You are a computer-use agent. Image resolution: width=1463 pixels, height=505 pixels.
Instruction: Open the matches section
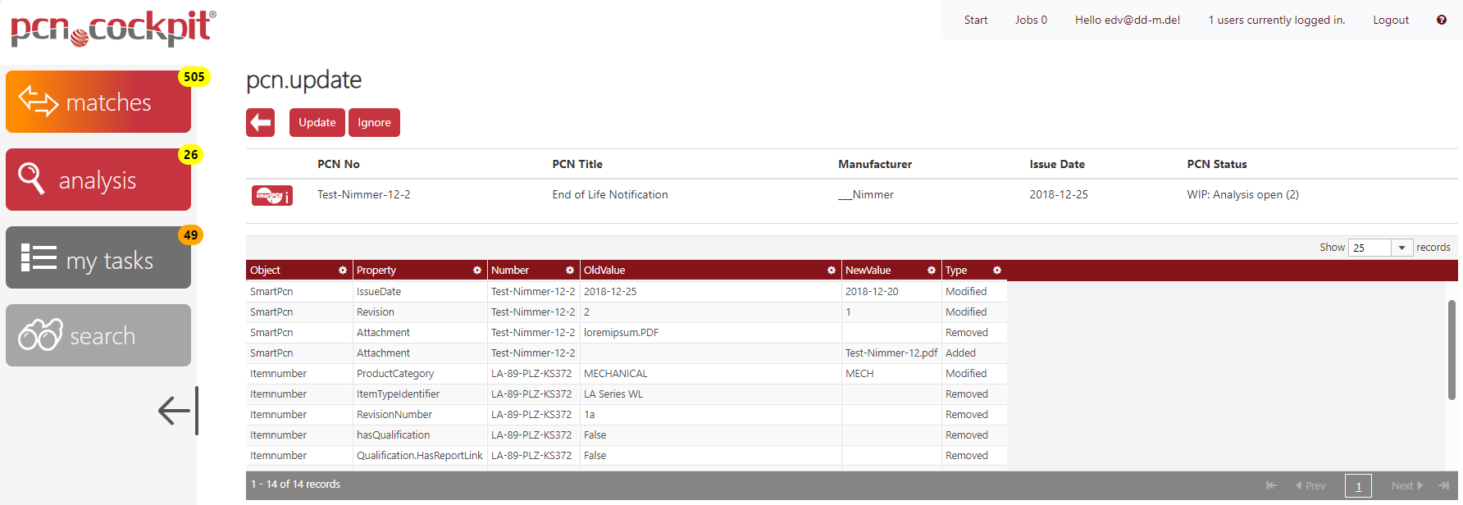click(x=98, y=102)
